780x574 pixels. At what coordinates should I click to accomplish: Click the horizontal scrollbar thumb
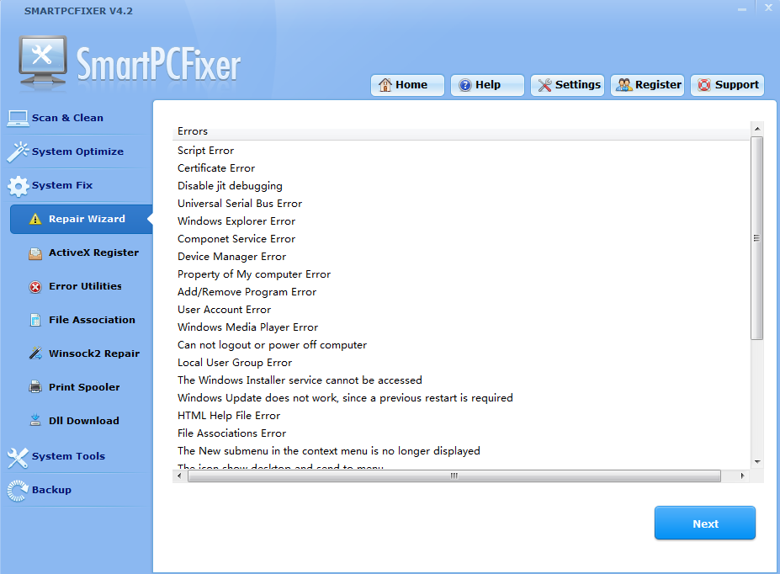[x=454, y=476]
